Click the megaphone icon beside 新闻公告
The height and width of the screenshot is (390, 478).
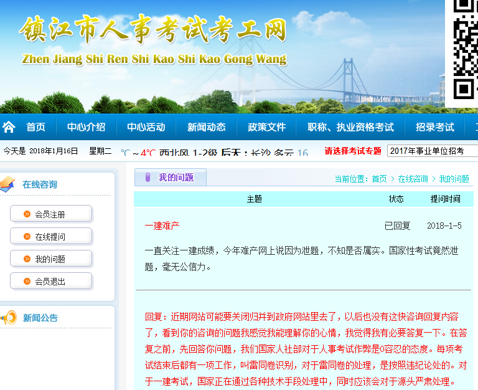[x=8, y=318]
